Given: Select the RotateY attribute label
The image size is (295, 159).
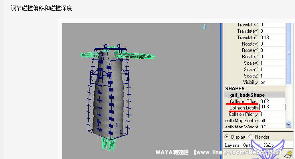Looking at the screenshot, I should tap(249, 50).
